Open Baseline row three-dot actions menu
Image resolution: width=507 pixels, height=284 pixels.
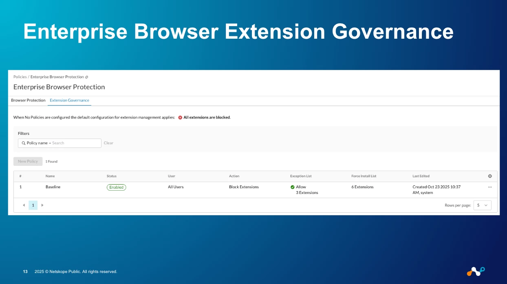click(x=490, y=187)
